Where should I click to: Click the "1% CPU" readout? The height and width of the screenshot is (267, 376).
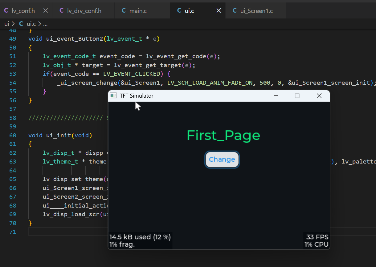[x=317, y=245]
